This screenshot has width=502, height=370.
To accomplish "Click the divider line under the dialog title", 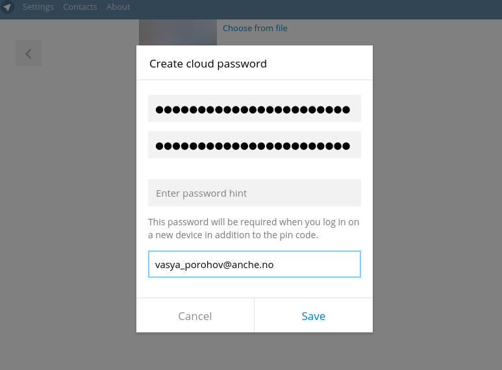I will tap(254, 80).
